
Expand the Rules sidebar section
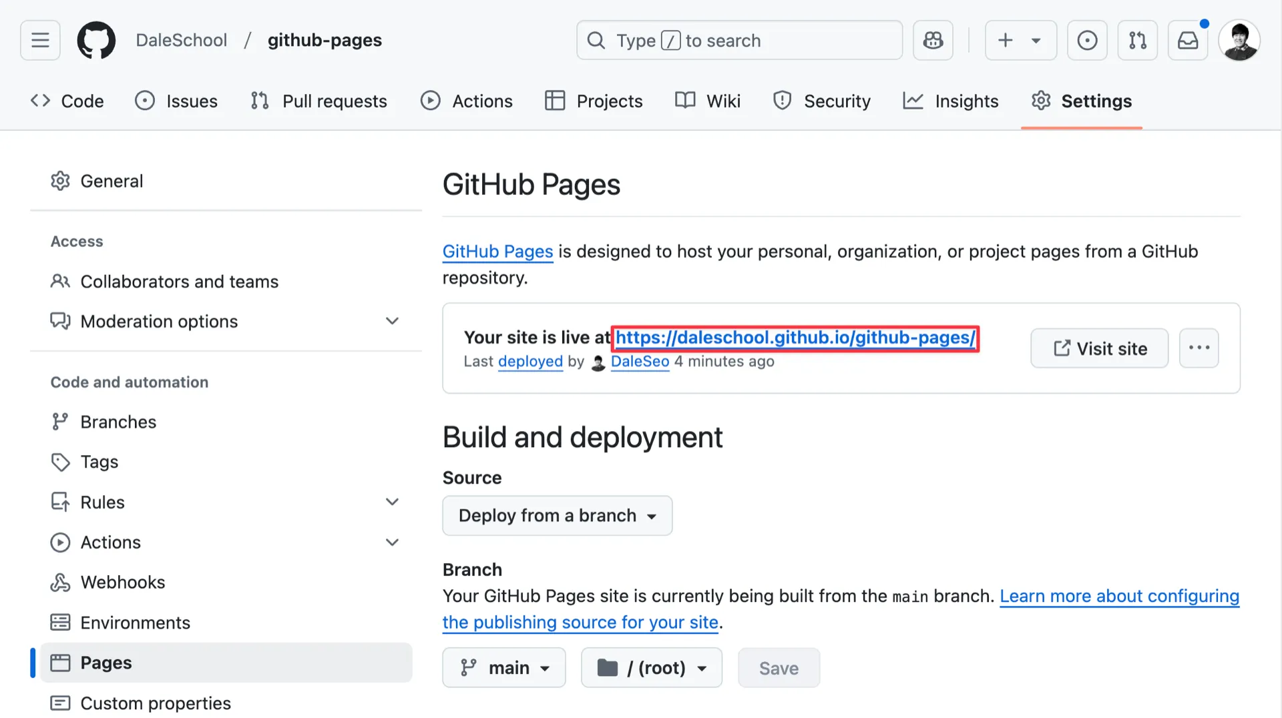click(393, 502)
